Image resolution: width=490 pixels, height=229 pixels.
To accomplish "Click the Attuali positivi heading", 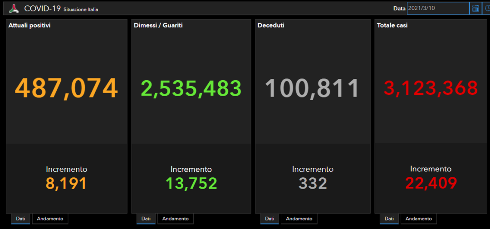I will pyautogui.click(x=29, y=25).
